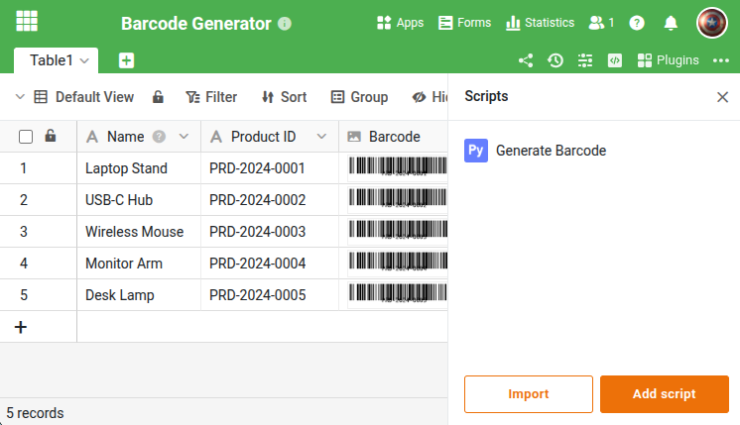Image resolution: width=740 pixels, height=425 pixels.
Task: Open barcode image for USB-C Hub row
Action: (398, 198)
